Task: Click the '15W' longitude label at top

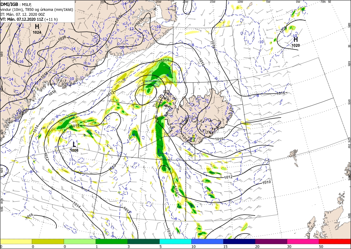Action: (213, 2)
